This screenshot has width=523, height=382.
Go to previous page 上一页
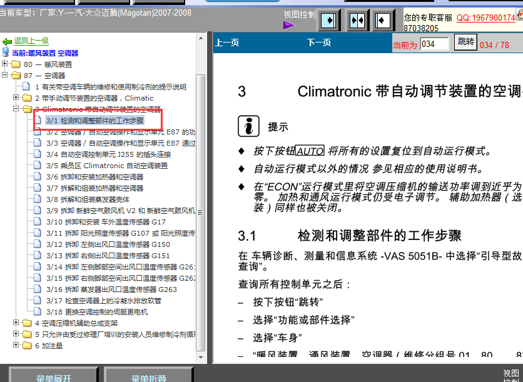[x=227, y=43]
